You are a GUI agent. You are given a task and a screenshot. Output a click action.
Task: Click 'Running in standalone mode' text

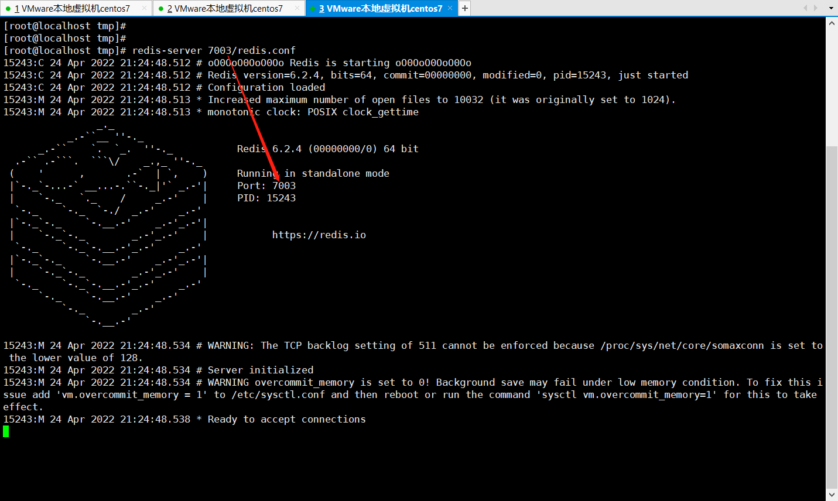tap(313, 173)
